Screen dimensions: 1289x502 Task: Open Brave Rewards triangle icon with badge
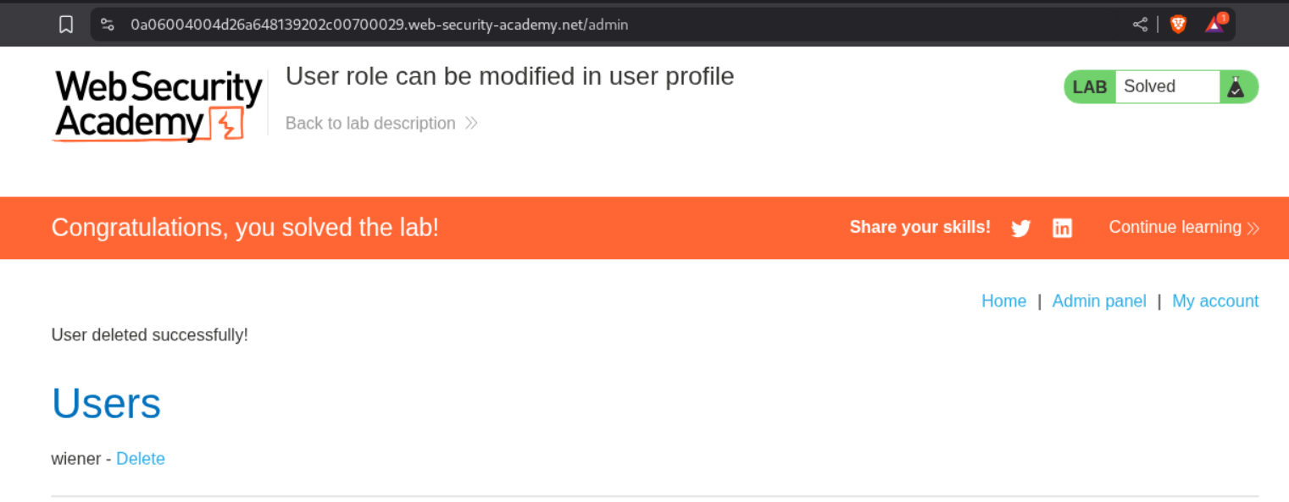pos(1215,24)
